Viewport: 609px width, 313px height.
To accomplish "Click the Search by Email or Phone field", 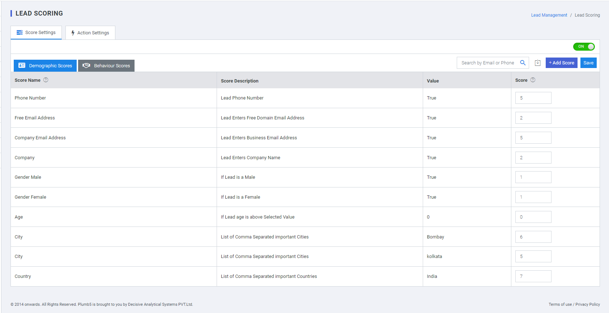I will (x=487, y=63).
